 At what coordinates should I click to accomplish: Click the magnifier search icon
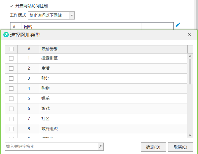tap(101, 147)
